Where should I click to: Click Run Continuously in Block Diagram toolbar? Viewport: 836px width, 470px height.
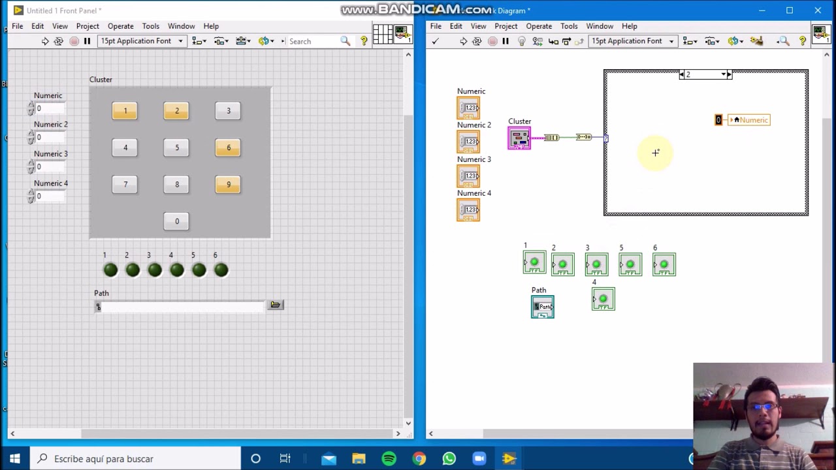pos(477,41)
